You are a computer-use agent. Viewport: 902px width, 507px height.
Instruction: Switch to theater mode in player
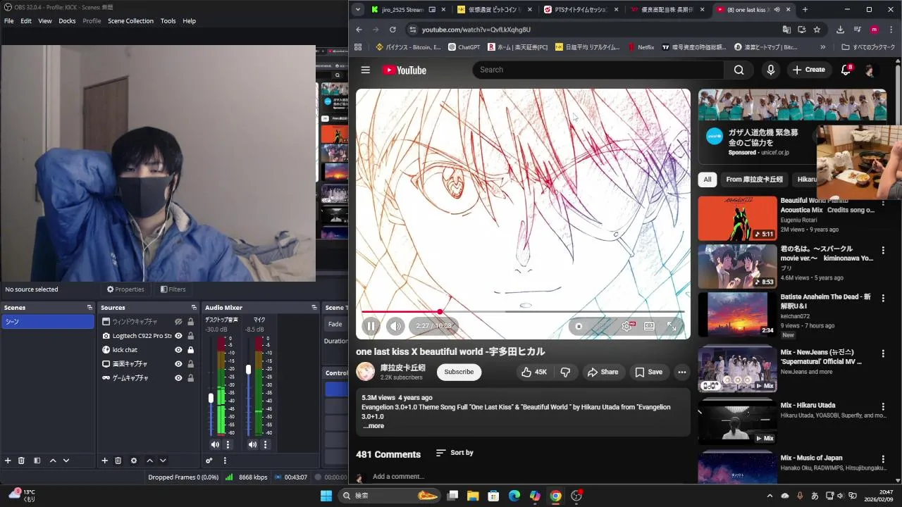pos(649,326)
